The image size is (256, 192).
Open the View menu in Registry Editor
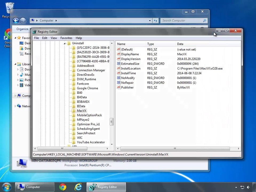point(54,38)
